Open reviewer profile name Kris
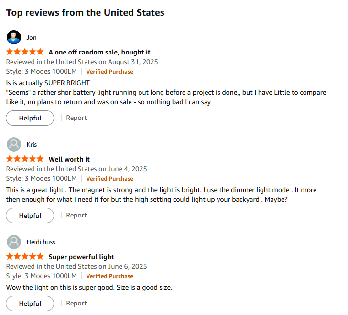 [x=32, y=145]
